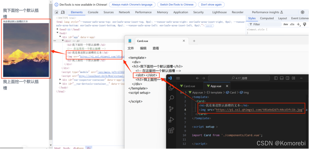
Task: Switch to the Console tab in DevTools
Action: click(93, 12)
